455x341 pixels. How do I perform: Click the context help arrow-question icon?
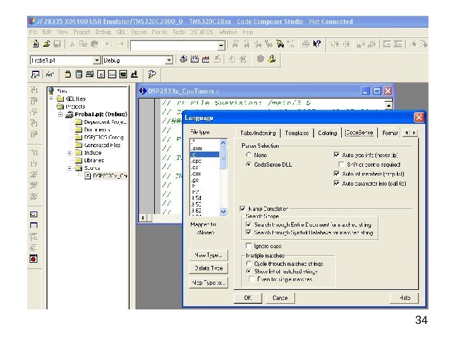point(317,44)
